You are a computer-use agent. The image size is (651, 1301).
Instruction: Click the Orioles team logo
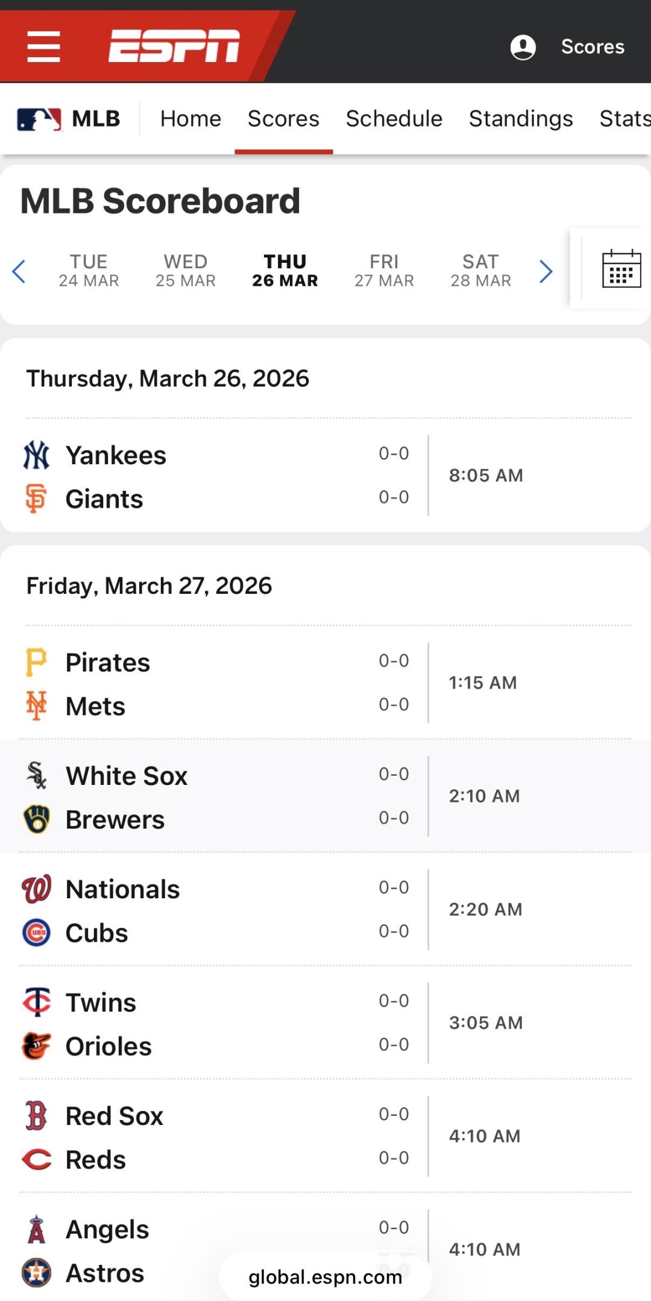click(36, 1046)
